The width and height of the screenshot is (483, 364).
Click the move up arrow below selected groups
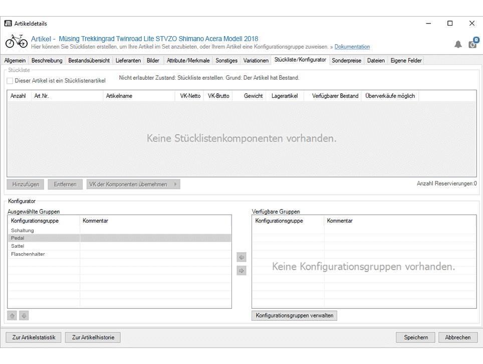13,315
